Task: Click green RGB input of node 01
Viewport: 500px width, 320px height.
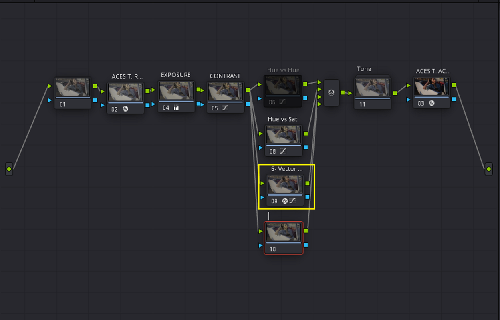Action: [50, 86]
